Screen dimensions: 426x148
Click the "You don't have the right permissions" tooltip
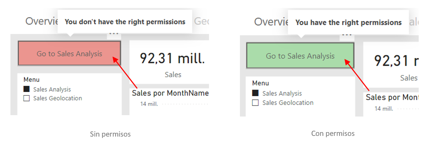click(125, 22)
